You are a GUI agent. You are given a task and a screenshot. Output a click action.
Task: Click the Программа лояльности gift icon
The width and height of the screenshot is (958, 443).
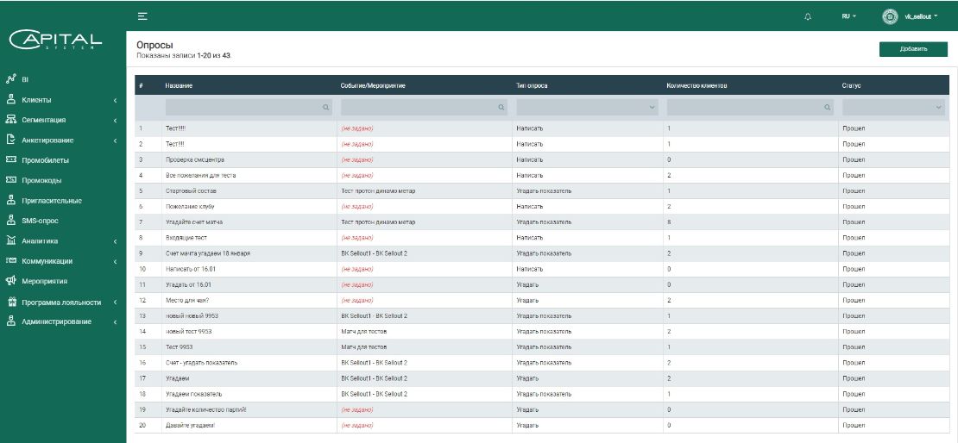pos(11,302)
